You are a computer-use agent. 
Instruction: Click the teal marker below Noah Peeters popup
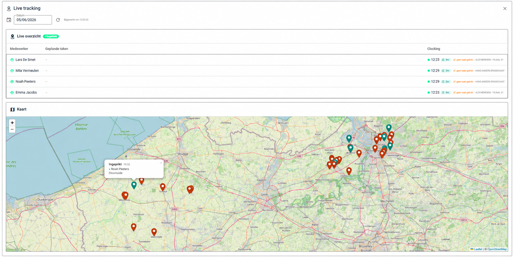coord(134,185)
